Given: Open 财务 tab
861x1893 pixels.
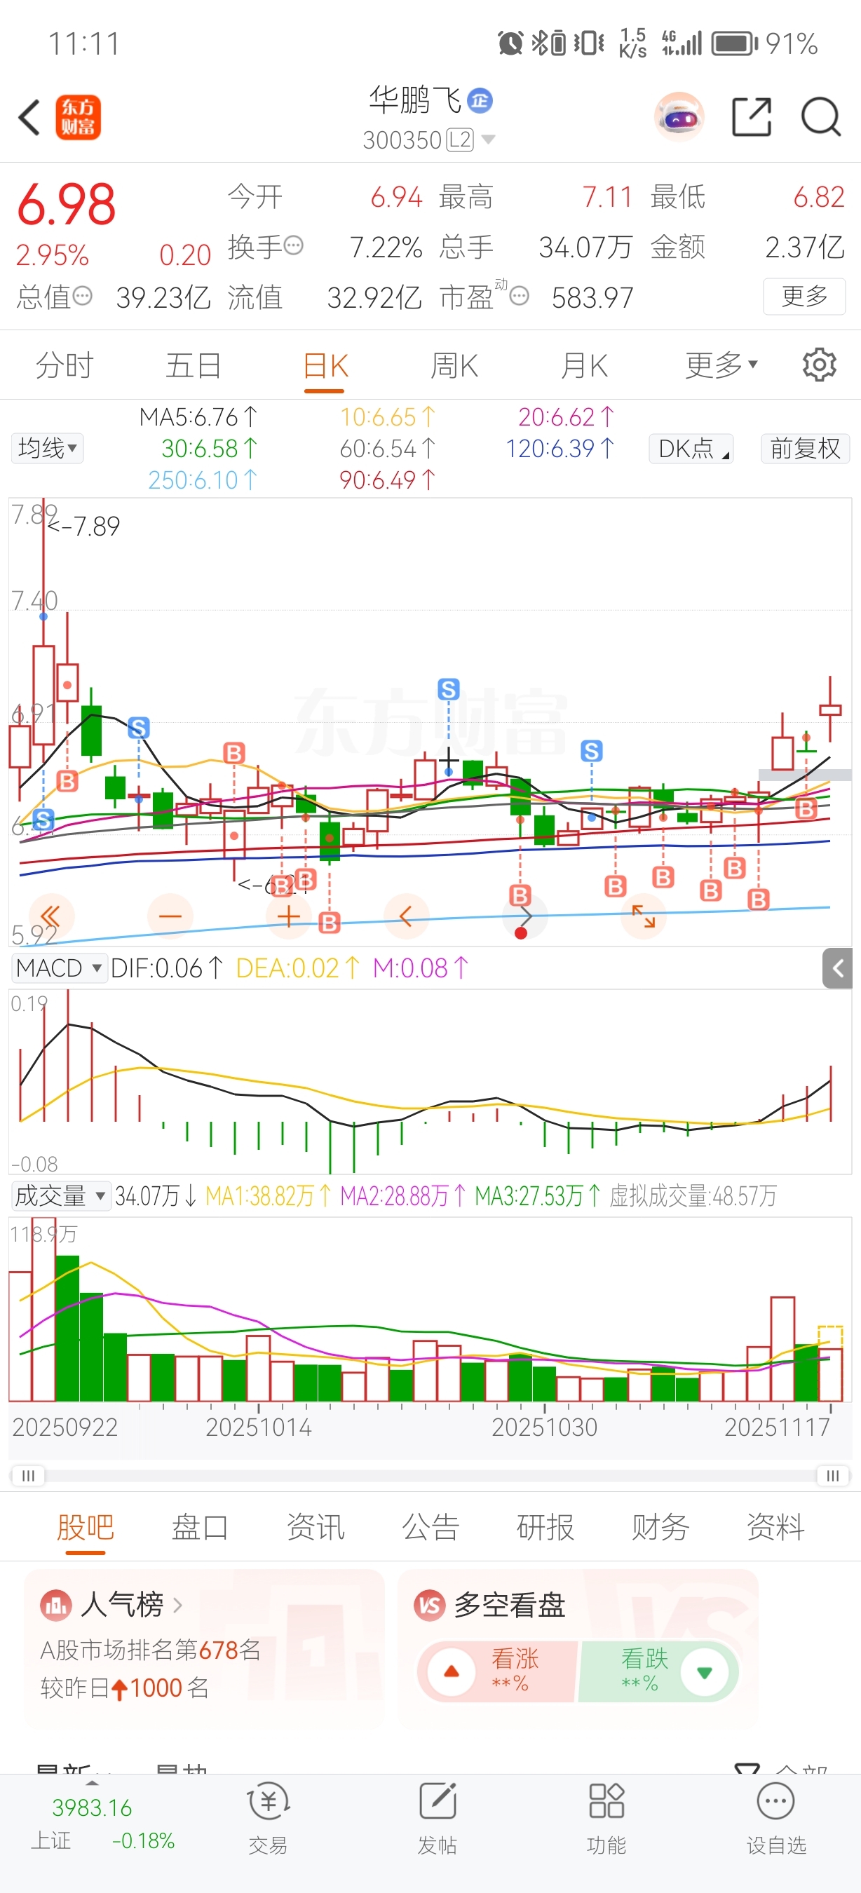Looking at the screenshot, I should tap(660, 1527).
